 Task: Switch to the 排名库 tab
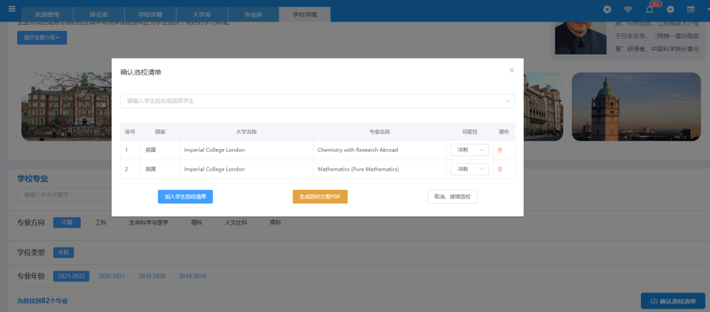tap(99, 14)
